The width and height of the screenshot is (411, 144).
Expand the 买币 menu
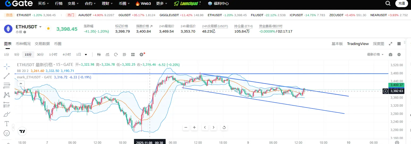(x=43, y=3)
